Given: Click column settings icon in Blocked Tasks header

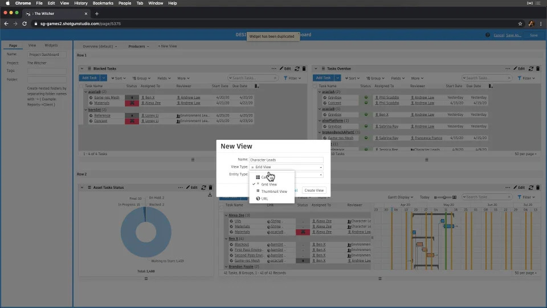Looking at the screenshot, I should click(257, 86).
